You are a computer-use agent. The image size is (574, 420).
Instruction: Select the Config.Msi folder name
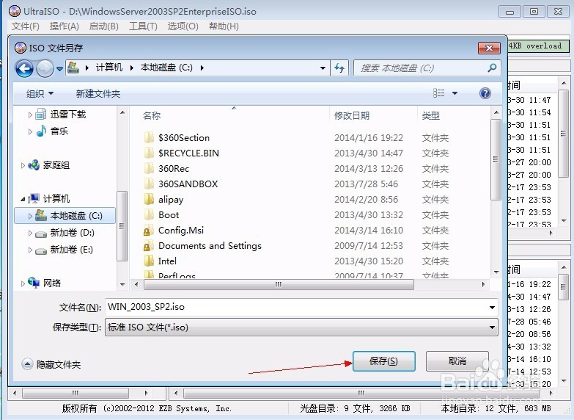pyautogui.click(x=181, y=231)
